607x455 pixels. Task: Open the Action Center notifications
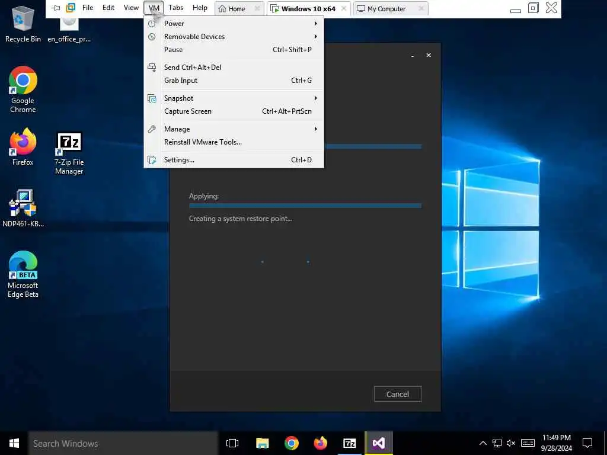pos(587,443)
